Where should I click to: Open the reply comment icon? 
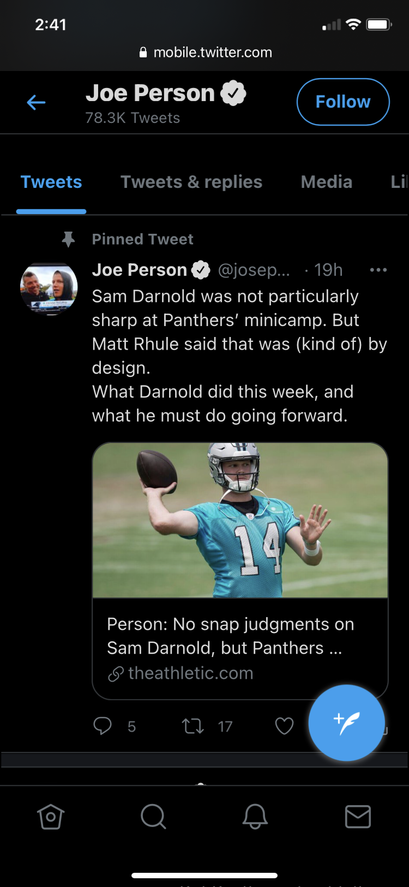tap(103, 726)
